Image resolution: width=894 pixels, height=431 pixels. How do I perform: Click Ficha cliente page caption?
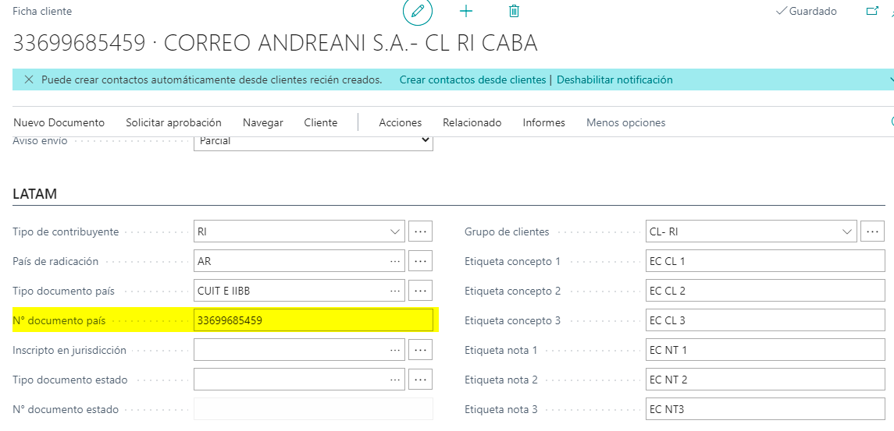42,12
